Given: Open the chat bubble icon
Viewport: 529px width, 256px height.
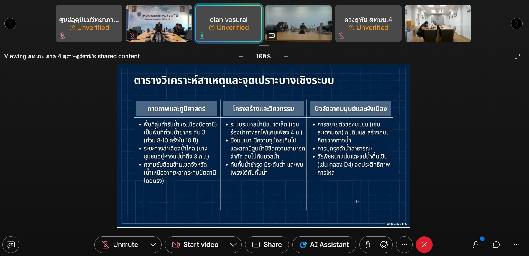Looking at the screenshot, I should [496, 245].
